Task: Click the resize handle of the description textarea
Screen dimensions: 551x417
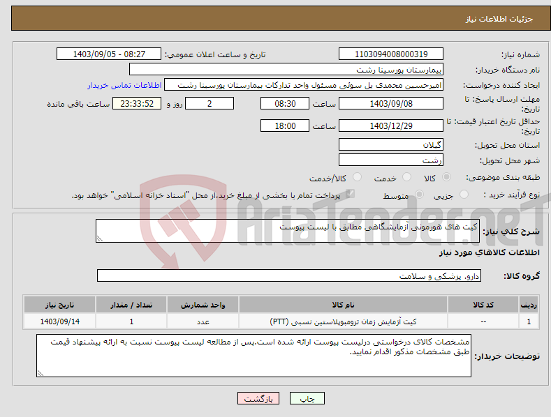Action: (100, 238)
